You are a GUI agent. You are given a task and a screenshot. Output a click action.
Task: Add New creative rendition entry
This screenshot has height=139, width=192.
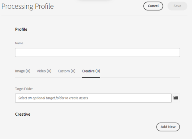[168, 127]
